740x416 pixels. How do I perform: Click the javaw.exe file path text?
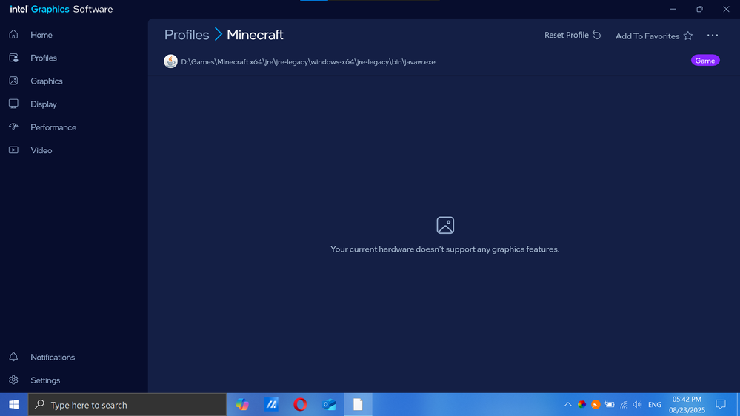pos(308,61)
